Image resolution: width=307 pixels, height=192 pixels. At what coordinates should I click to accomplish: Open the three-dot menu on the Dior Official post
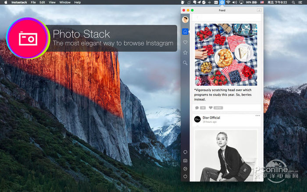coord(258,115)
